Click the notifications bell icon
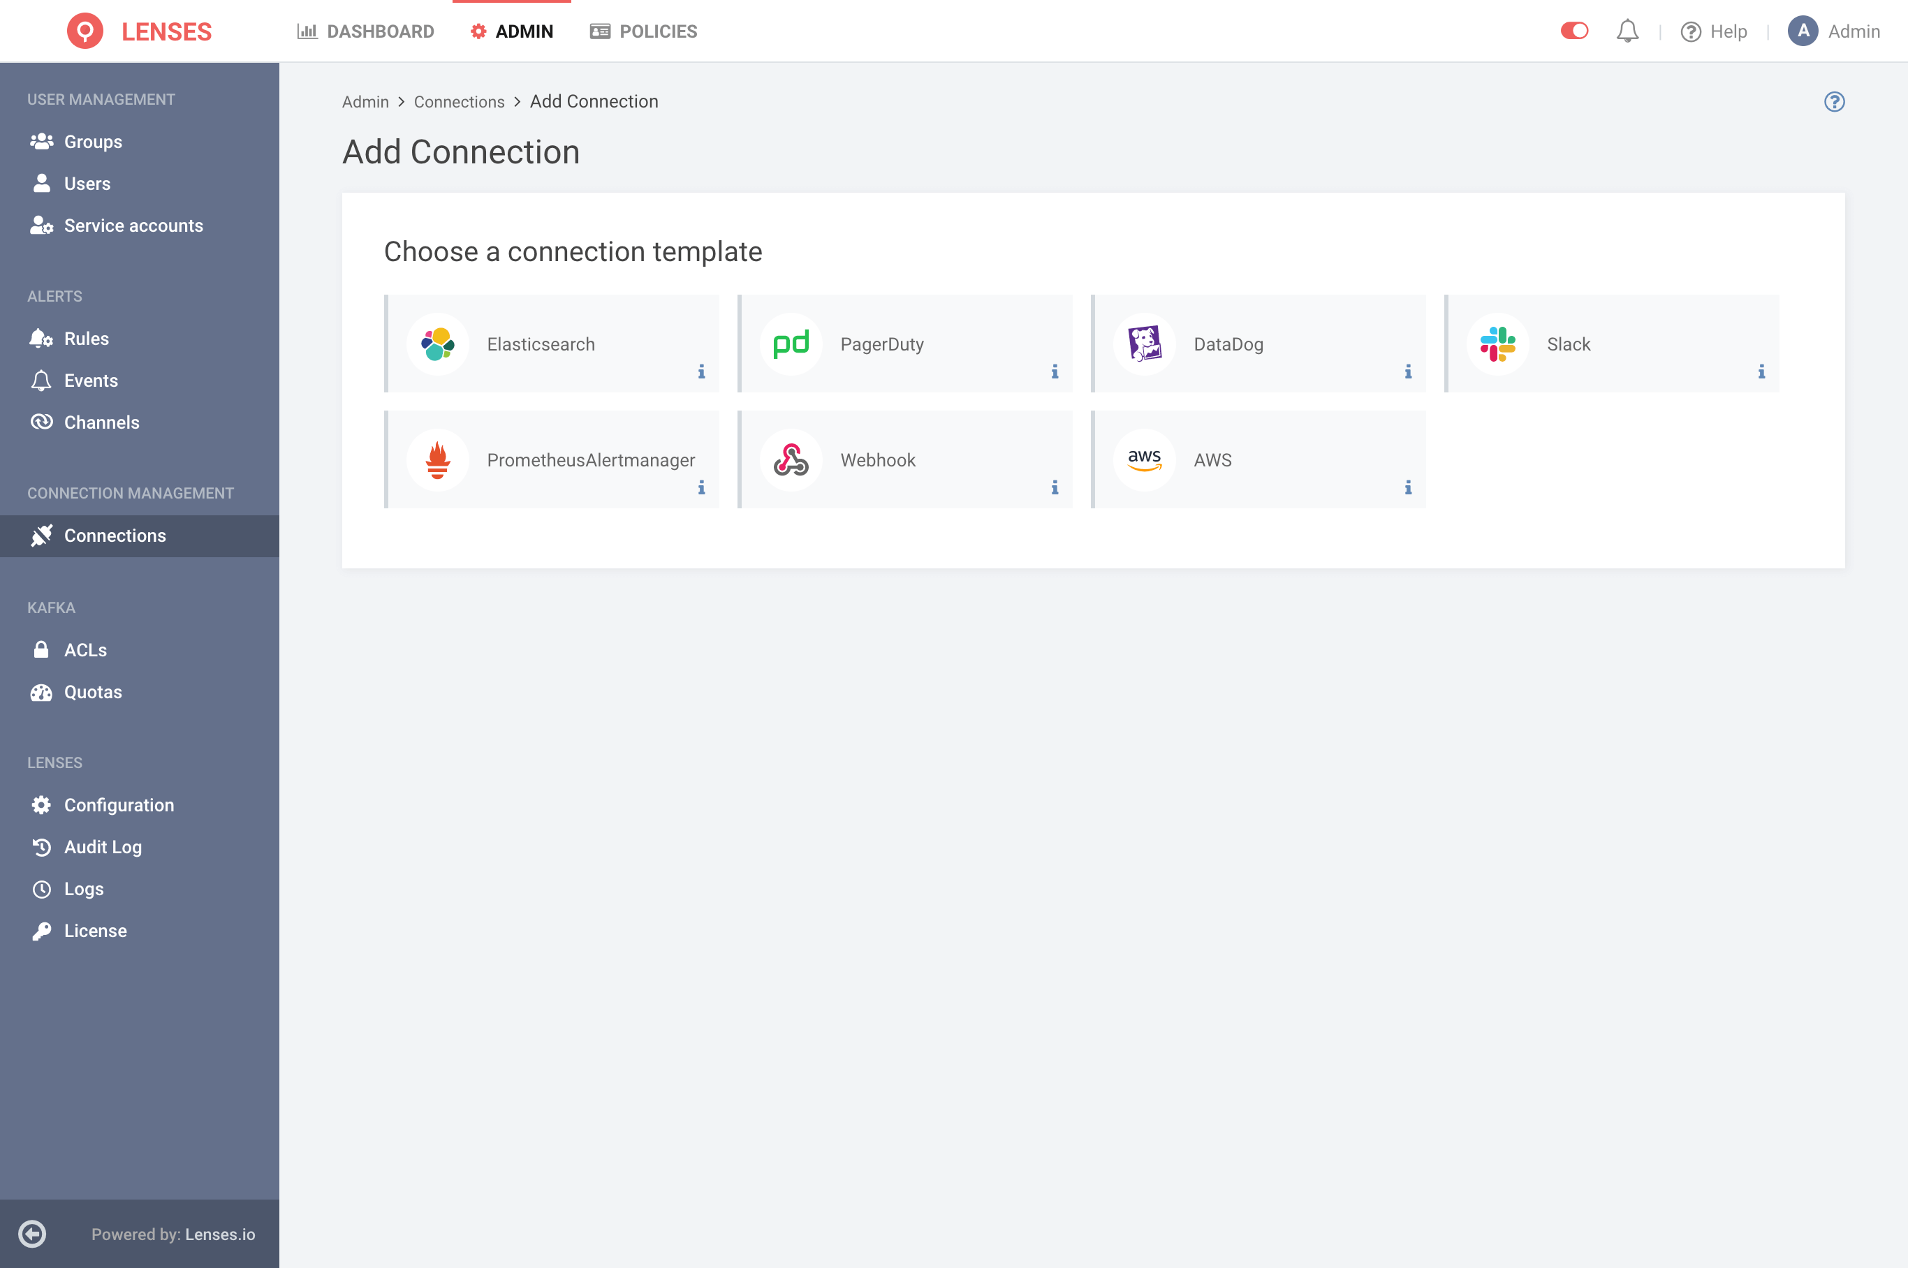Screen dimensions: 1908x1268 tap(1627, 31)
